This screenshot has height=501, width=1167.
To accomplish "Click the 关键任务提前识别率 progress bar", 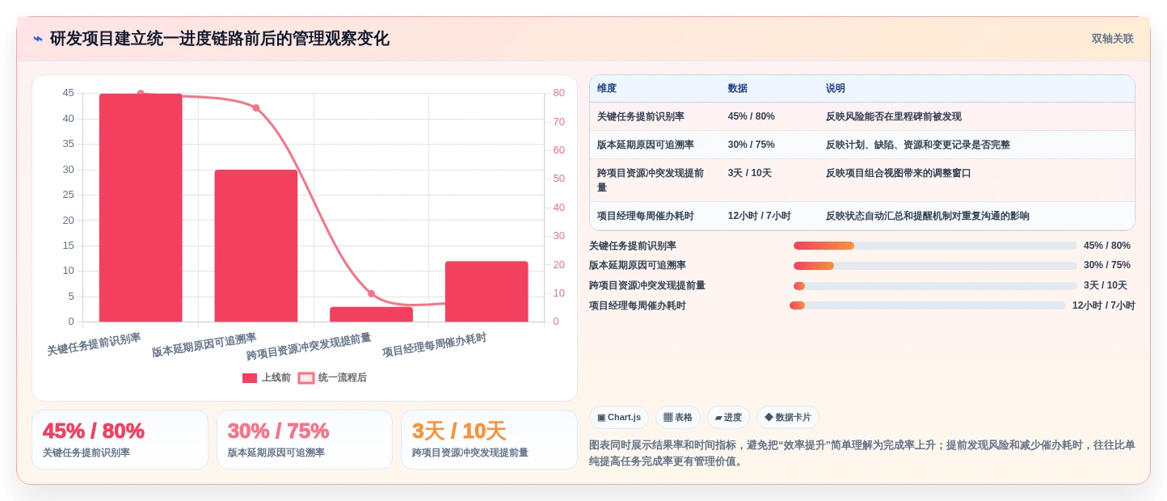I will [x=935, y=246].
